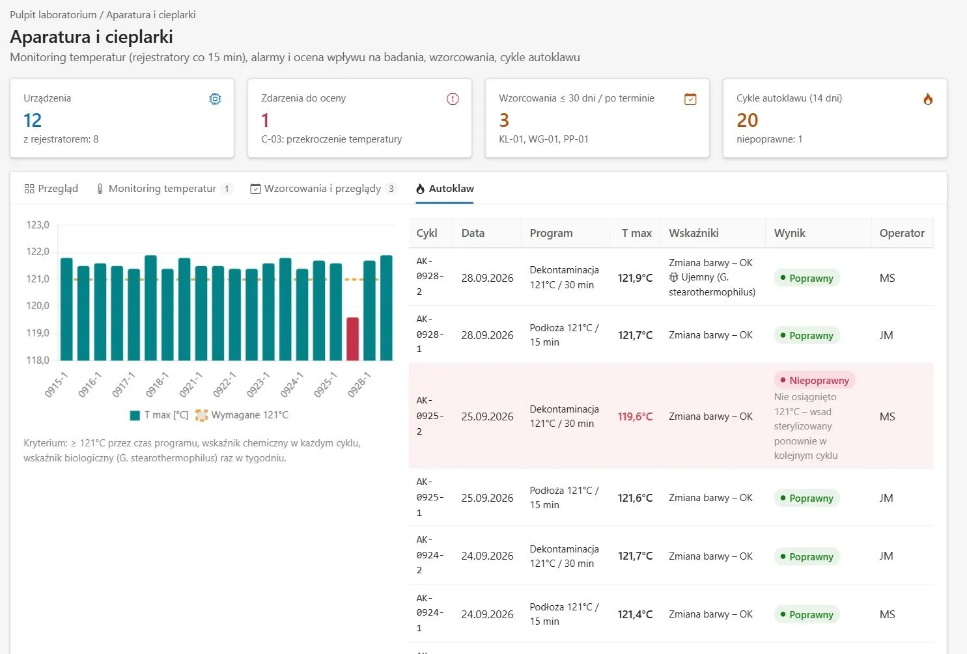
Task: Click the Aparatura i cieplarki breadcrumb
Action: 151,14
